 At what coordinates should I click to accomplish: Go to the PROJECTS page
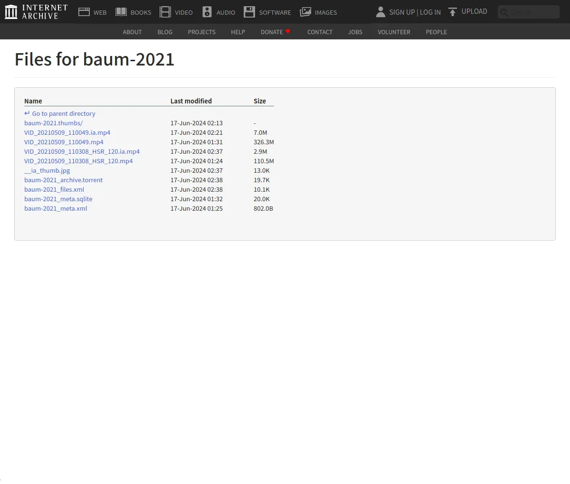click(x=201, y=32)
